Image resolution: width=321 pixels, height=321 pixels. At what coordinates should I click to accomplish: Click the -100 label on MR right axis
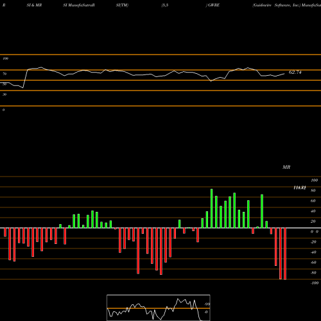(315, 283)
